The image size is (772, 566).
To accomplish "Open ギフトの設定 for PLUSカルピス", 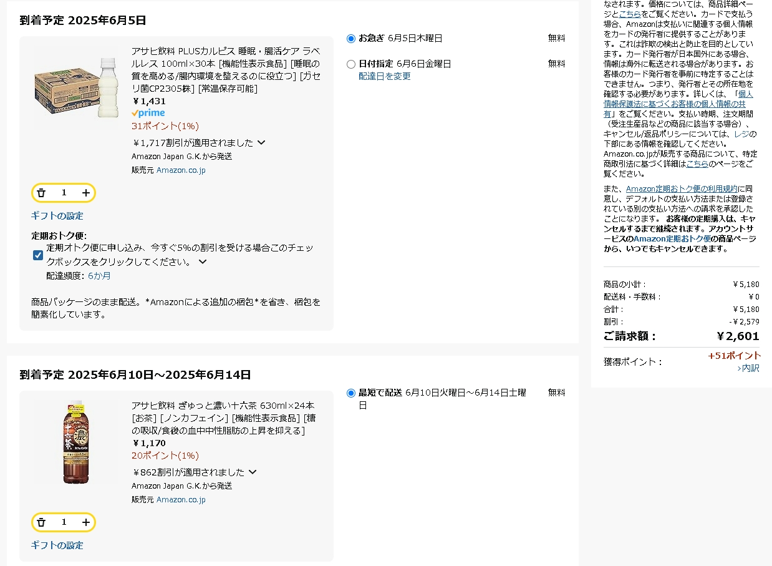I will pos(57,216).
